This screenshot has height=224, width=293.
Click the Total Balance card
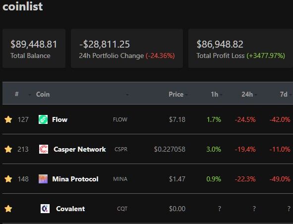[x=34, y=49]
